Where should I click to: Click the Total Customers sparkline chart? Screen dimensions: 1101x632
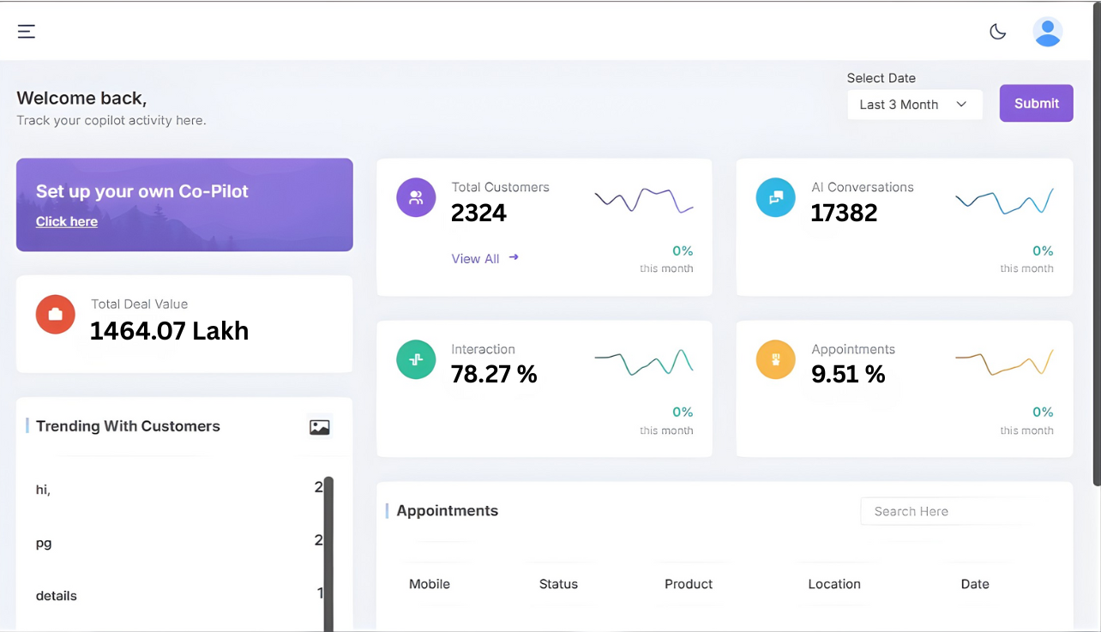(x=644, y=200)
